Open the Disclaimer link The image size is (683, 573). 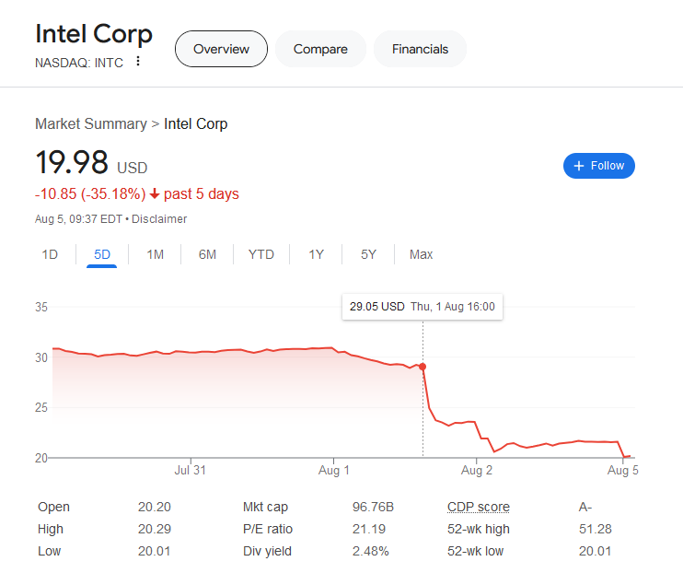coord(162,219)
